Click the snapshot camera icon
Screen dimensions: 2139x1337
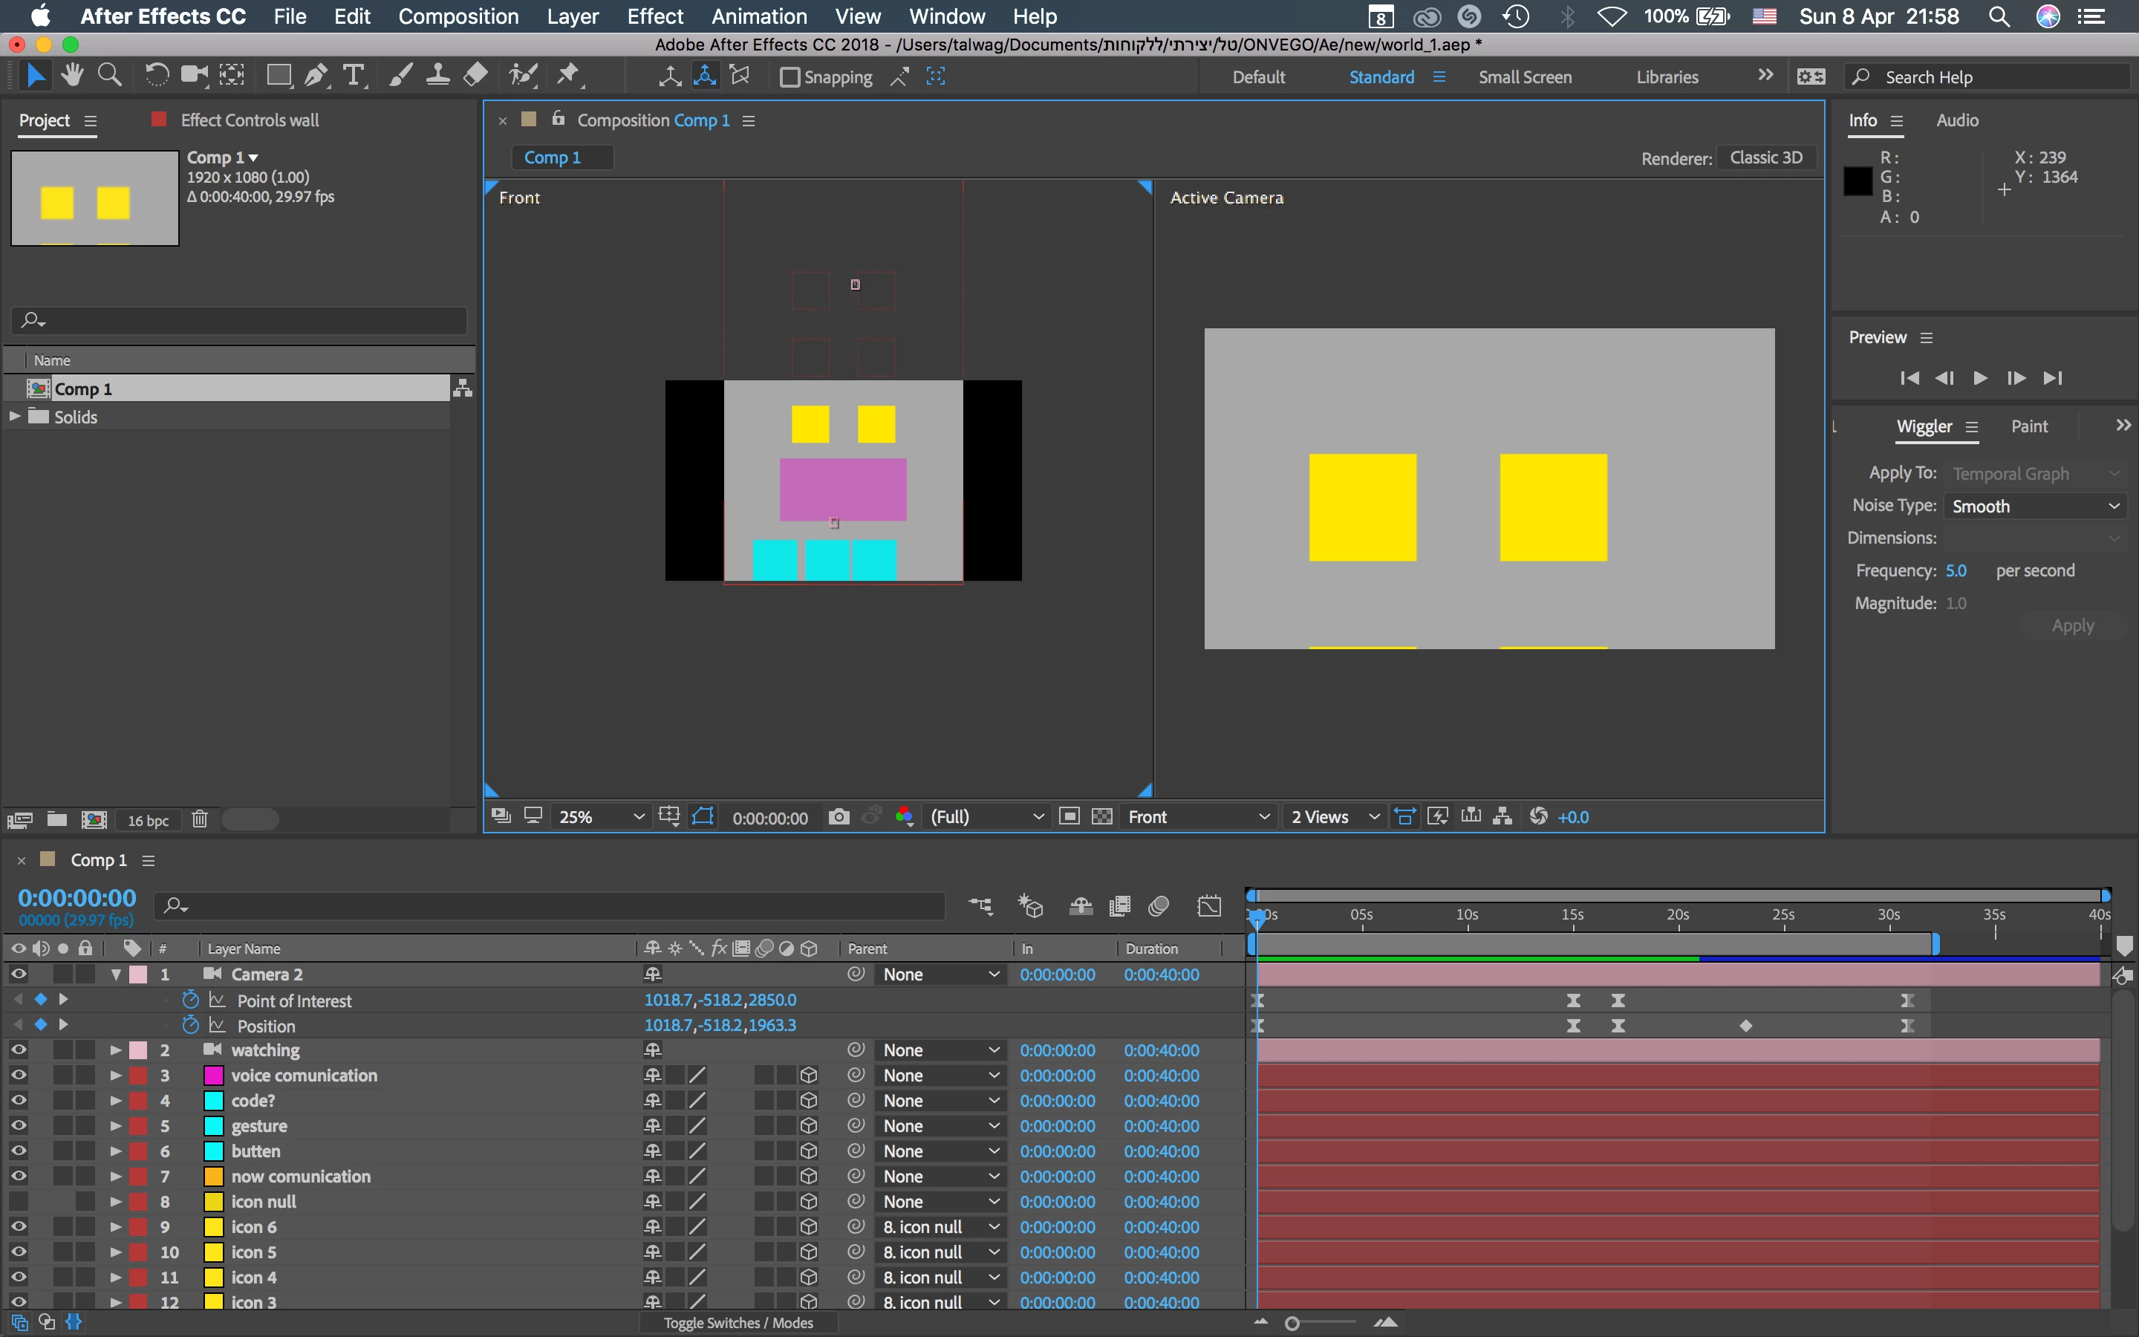pyautogui.click(x=839, y=817)
